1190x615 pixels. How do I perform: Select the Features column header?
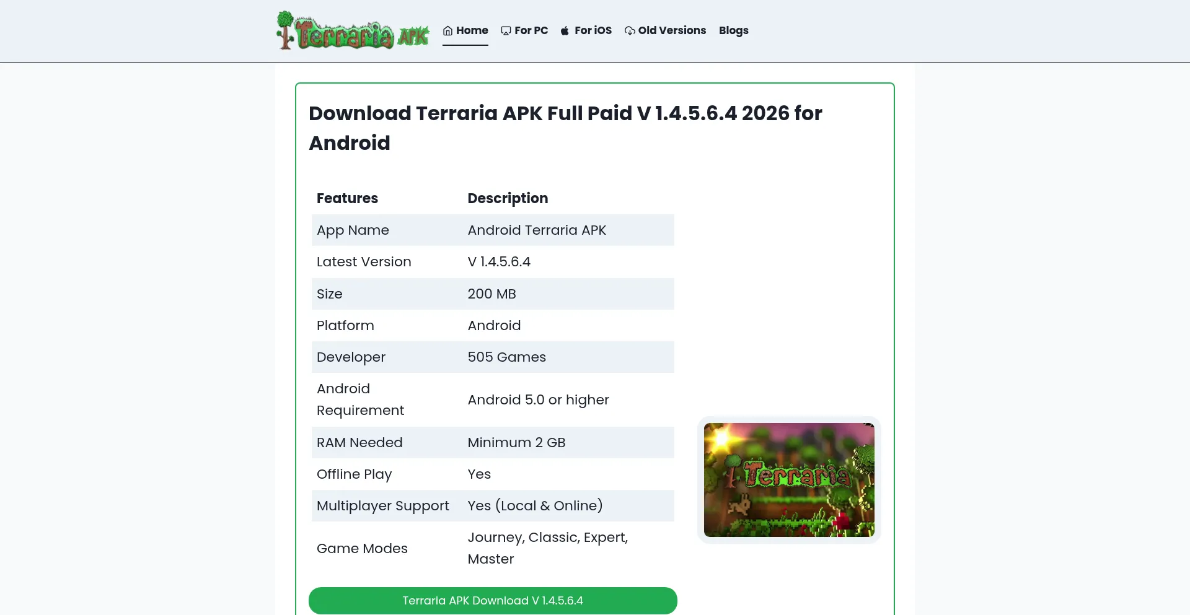pos(347,198)
